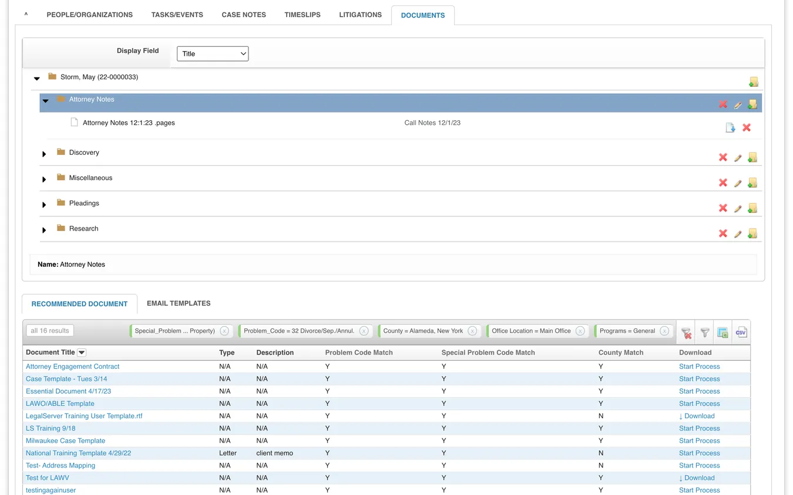This screenshot has height=495, width=793.
Task: Switch to the Case Notes tab
Action: (244, 15)
